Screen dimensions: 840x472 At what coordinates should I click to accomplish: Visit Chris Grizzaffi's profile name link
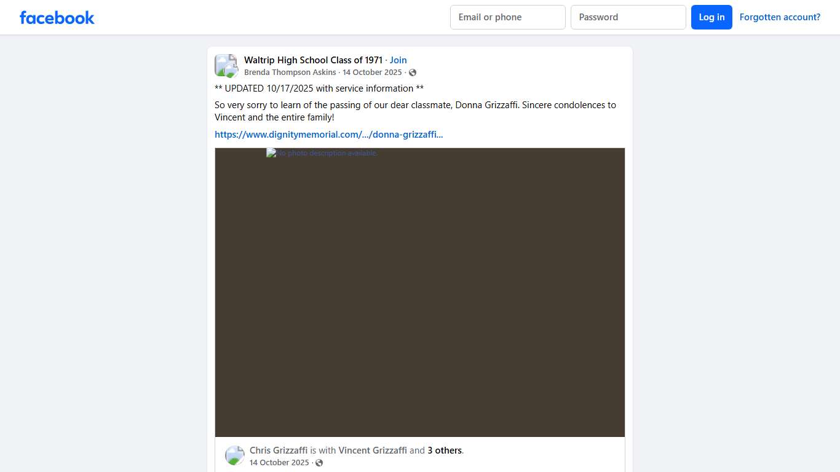(278, 450)
